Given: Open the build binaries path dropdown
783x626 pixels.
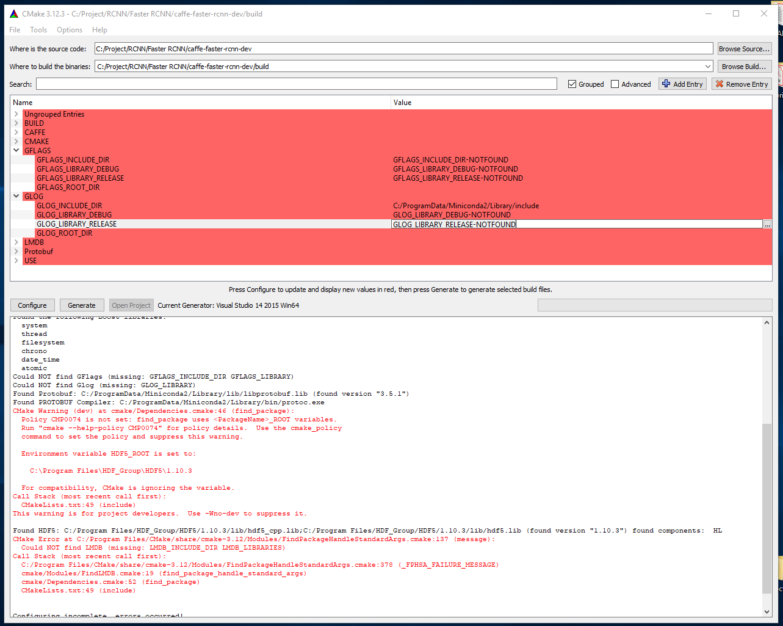Looking at the screenshot, I should coord(708,67).
